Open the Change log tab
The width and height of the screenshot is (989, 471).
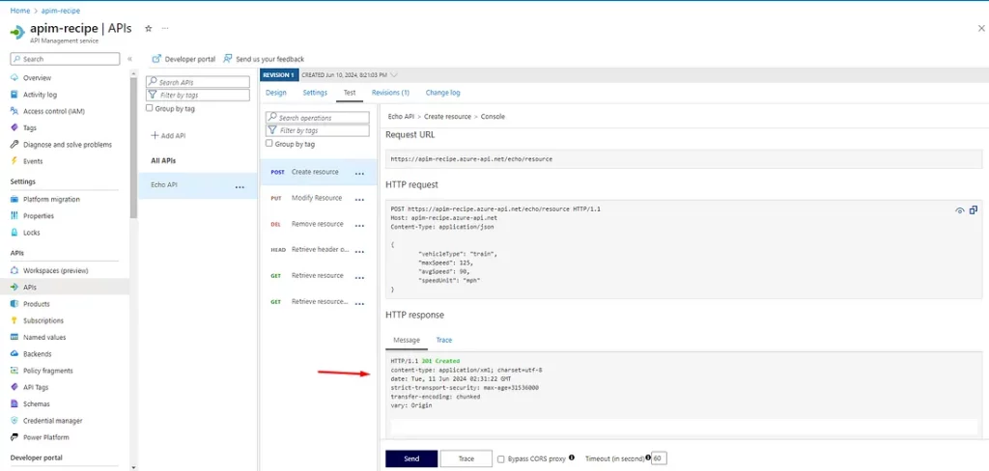pyautogui.click(x=442, y=93)
